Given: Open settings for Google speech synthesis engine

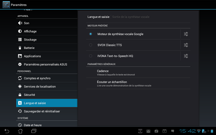Looking at the screenshot, I should 186,34.
